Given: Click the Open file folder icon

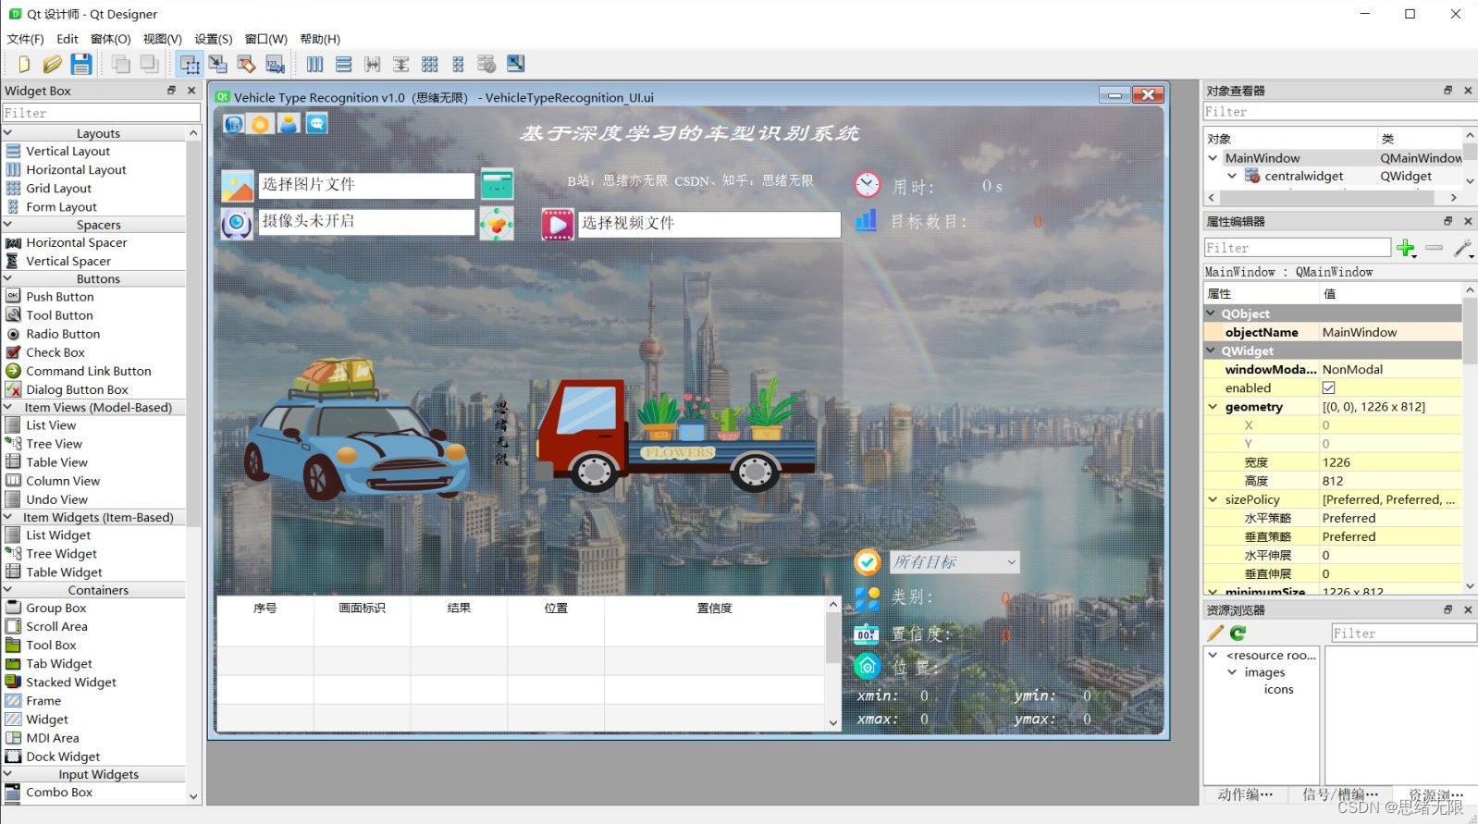Looking at the screenshot, I should pyautogui.click(x=53, y=64).
